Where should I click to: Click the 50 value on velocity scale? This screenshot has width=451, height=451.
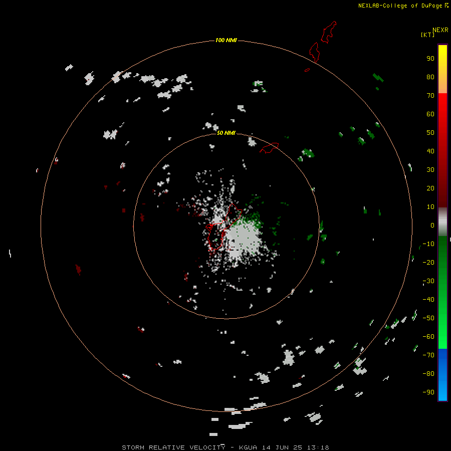[430, 133]
